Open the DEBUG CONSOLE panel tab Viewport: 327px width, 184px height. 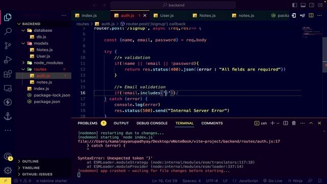tap(152, 123)
